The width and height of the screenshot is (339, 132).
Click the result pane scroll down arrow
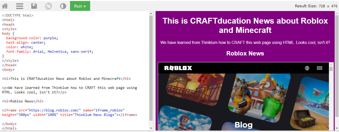[x=337, y=128]
